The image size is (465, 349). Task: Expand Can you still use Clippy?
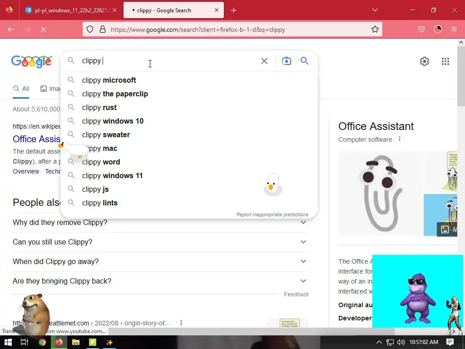[x=161, y=242]
